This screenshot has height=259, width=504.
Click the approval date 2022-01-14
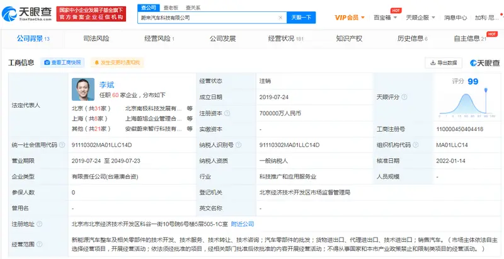tap(450, 161)
